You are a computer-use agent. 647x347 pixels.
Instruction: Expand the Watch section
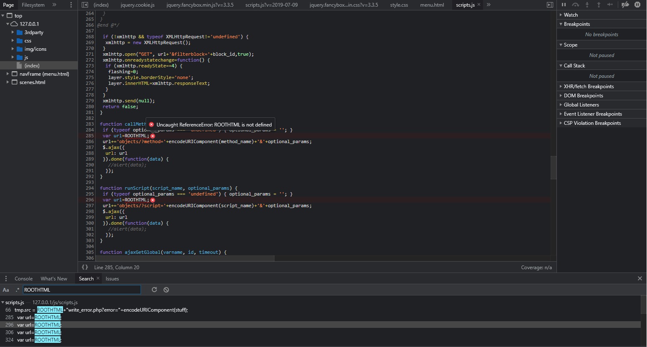561,15
